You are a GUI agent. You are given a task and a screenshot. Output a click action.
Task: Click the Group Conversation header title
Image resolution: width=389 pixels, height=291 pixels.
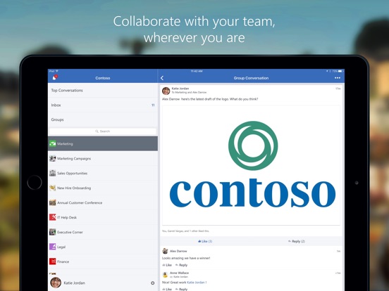[x=251, y=78]
